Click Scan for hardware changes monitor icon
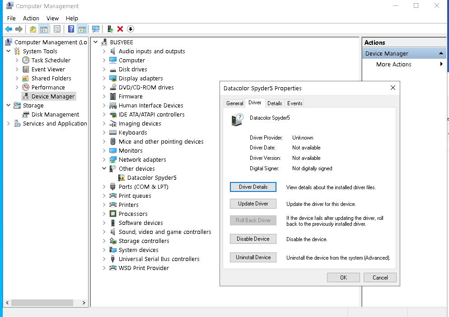This screenshot has width=449, height=317. pos(96,29)
